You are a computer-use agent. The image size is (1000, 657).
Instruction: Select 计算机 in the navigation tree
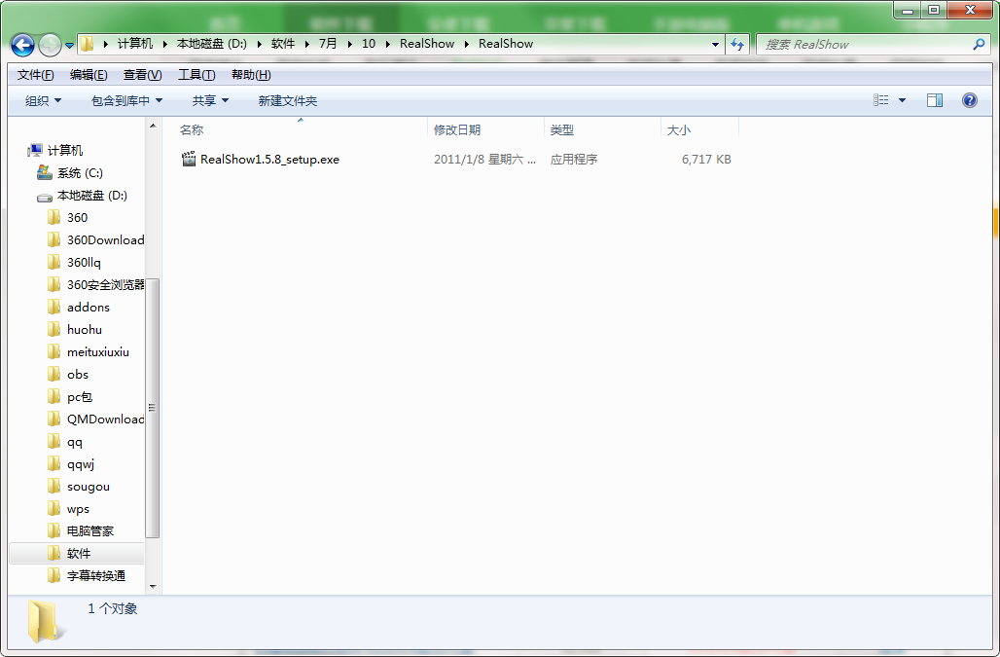click(65, 151)
